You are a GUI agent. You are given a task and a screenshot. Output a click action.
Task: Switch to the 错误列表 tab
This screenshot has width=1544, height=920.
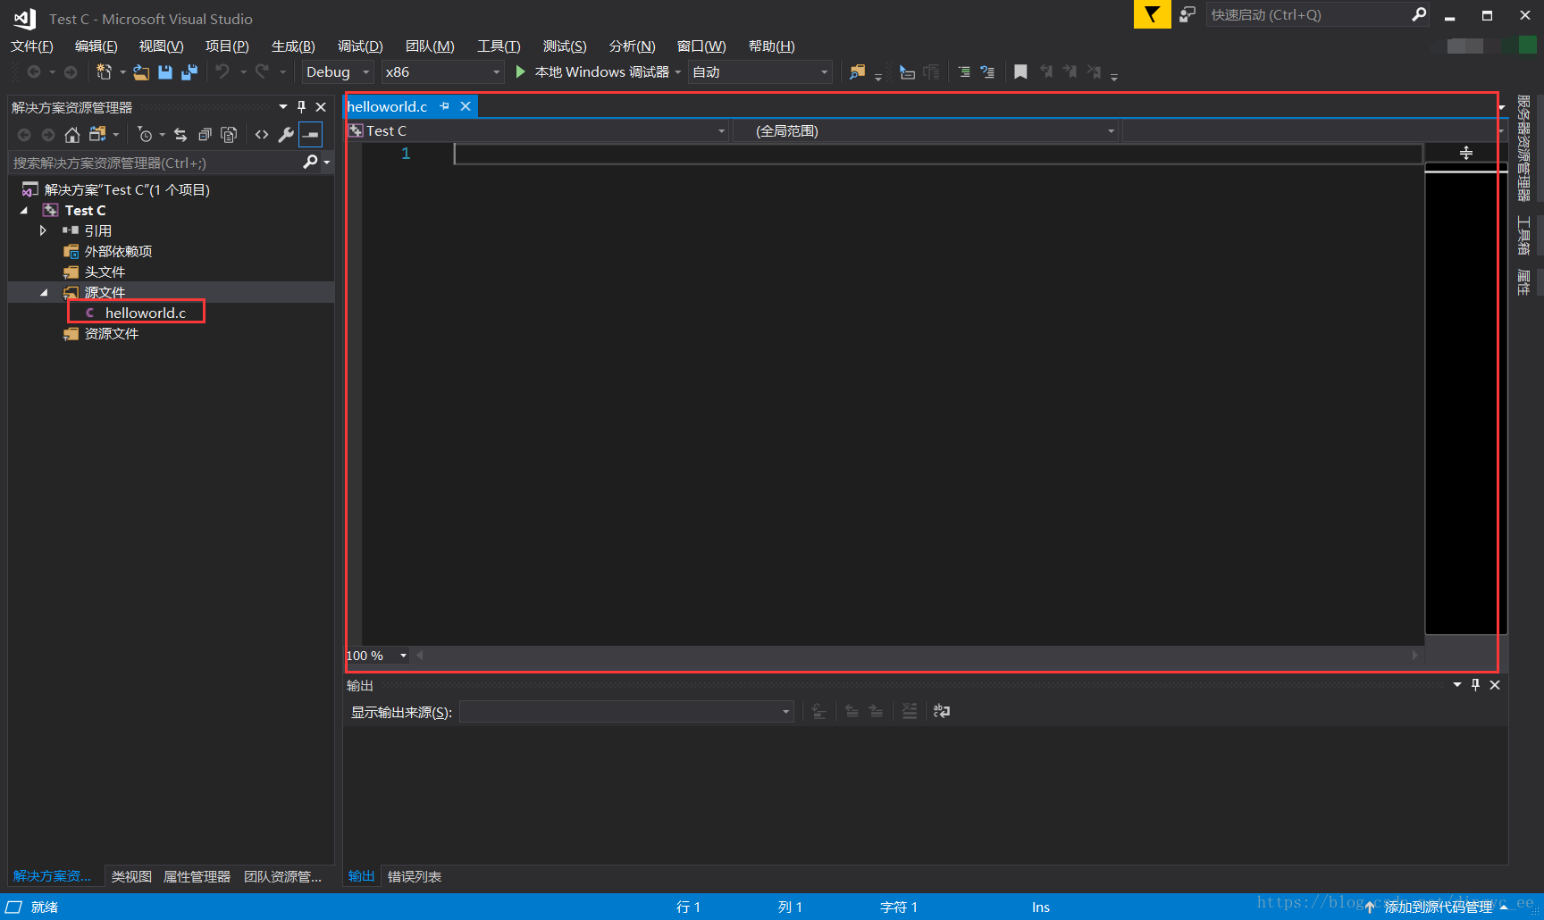click(414, 876)
